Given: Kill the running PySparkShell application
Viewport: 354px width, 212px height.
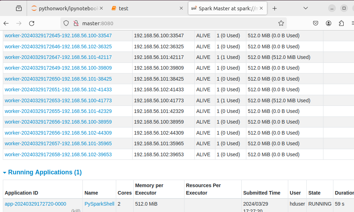Looking at the screenshot, I should tap(76, 211).
